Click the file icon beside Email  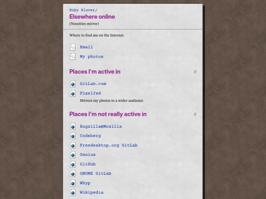coord(72,47)
